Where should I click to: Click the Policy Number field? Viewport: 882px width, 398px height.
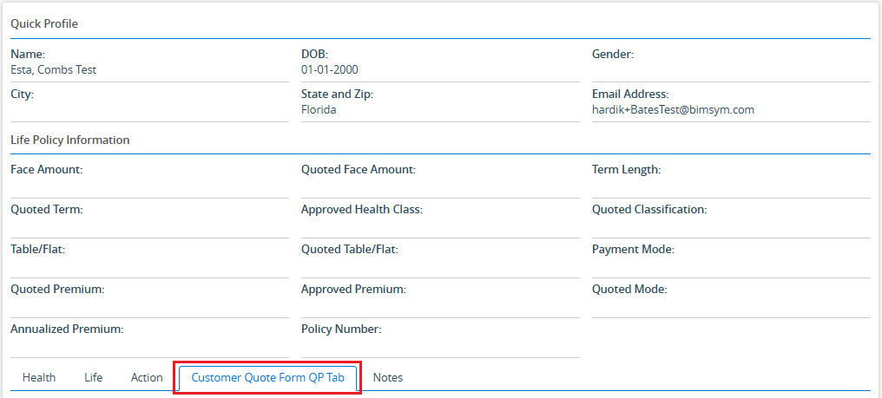pos(440,337)
